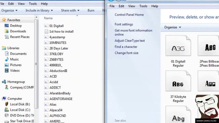The image size is (219, 123).
Task: Open Adjust ClearType text link
Action: point(130,41)
